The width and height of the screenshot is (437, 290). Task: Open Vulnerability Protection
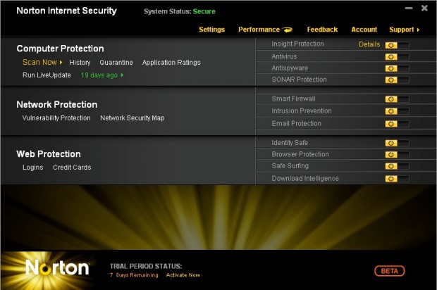[x=56, y=118]
